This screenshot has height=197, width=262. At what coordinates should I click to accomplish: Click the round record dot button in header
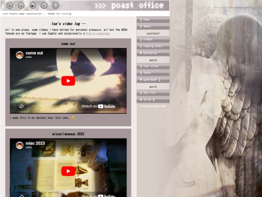21,5
